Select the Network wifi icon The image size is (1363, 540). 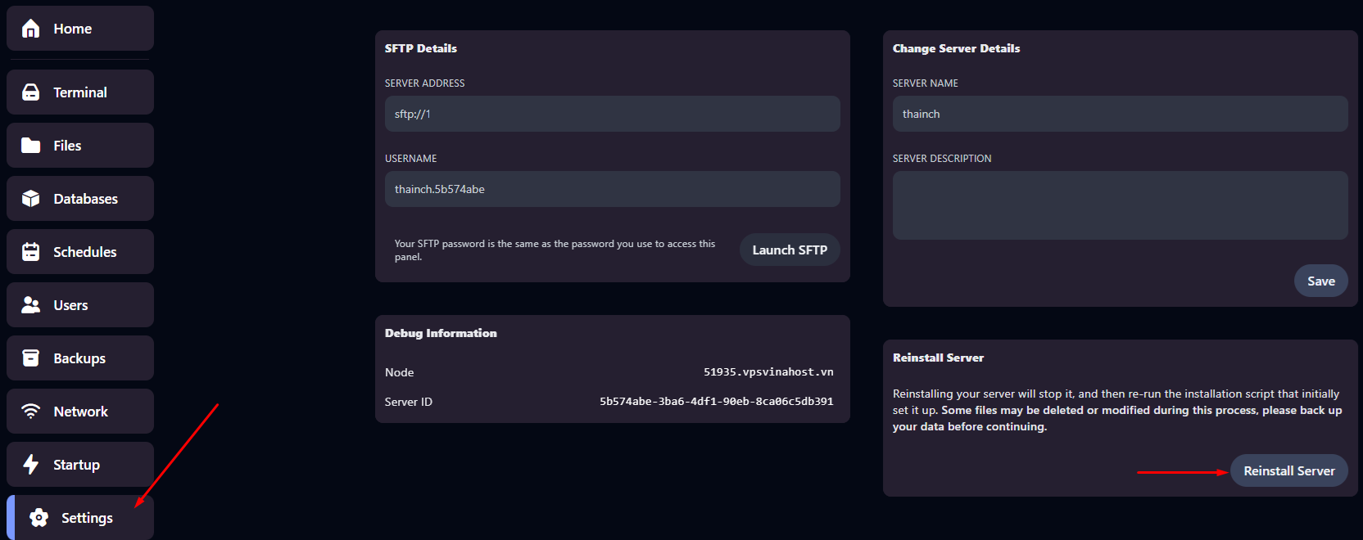pos(31,412)
